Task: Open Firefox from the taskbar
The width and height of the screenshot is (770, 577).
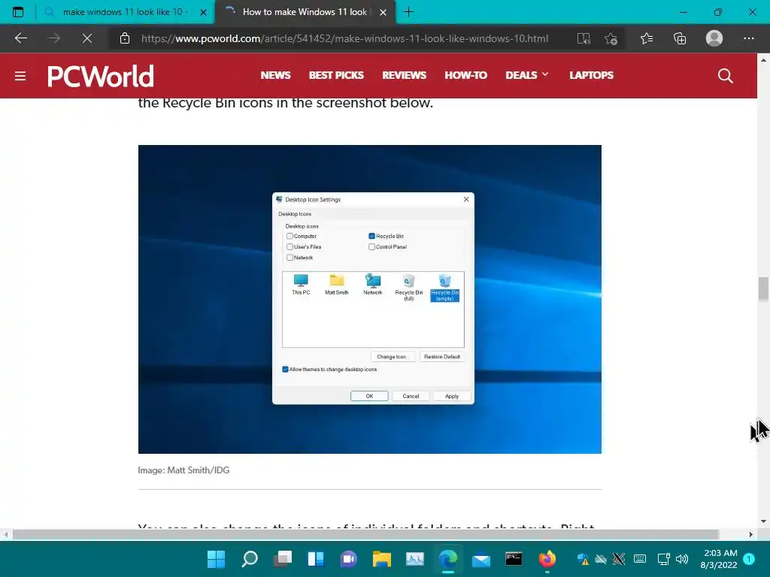Action: point(547,558)
